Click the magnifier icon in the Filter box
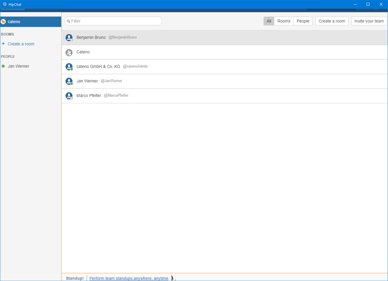This screenshot has width=388, height=281. tap(68, 21)
